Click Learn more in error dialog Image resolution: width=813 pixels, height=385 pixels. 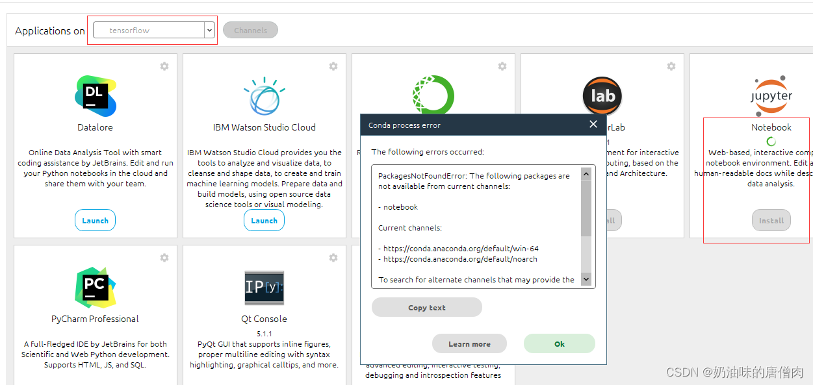[469, 344]
